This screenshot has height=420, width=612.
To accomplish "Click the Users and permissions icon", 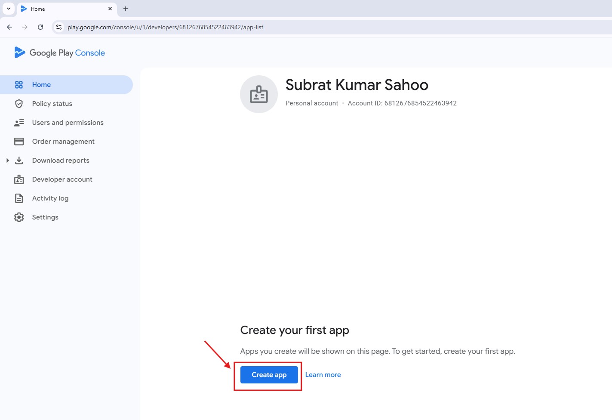I will [x=19, y=123].
